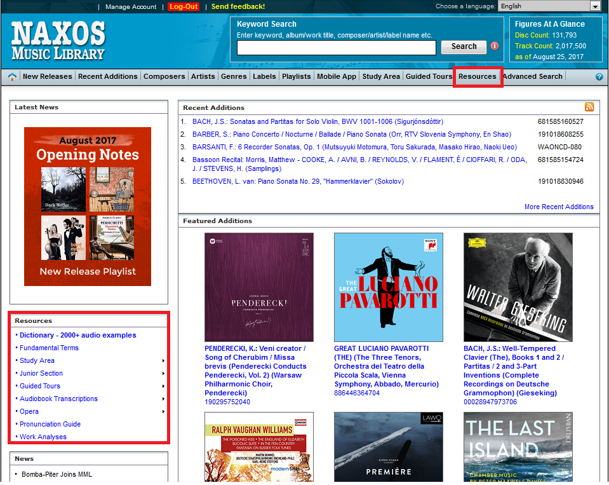This screenshot has width=609, height=485.
Task: Open Penderecki album cover thumbnail
Action: point(259,287)
